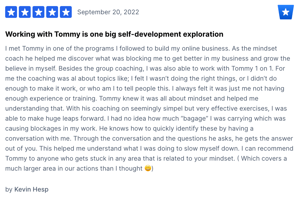The image size is (301, 197).
Task: Open reviewer name Kevin Hesp
Action: click(x=31, y=189)
